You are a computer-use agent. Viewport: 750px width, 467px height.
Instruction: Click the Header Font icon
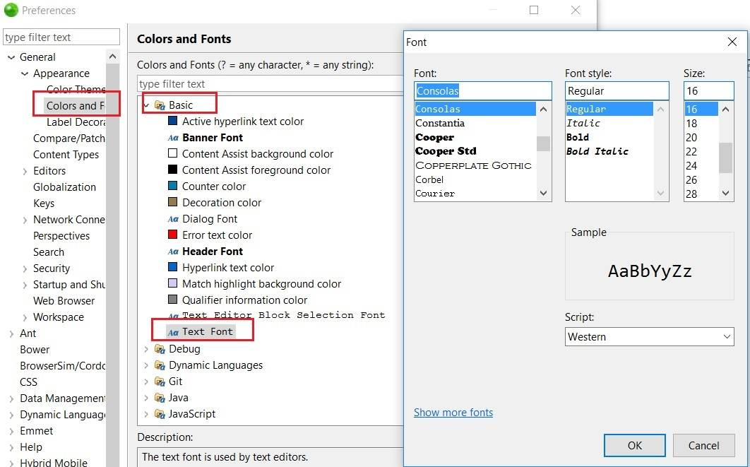click(173, 252)
